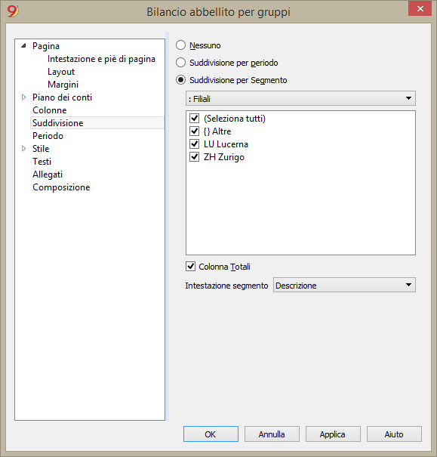The image size is (437, 457).
Task: Toggle the Altre segment checkbox
Action: 194,131
